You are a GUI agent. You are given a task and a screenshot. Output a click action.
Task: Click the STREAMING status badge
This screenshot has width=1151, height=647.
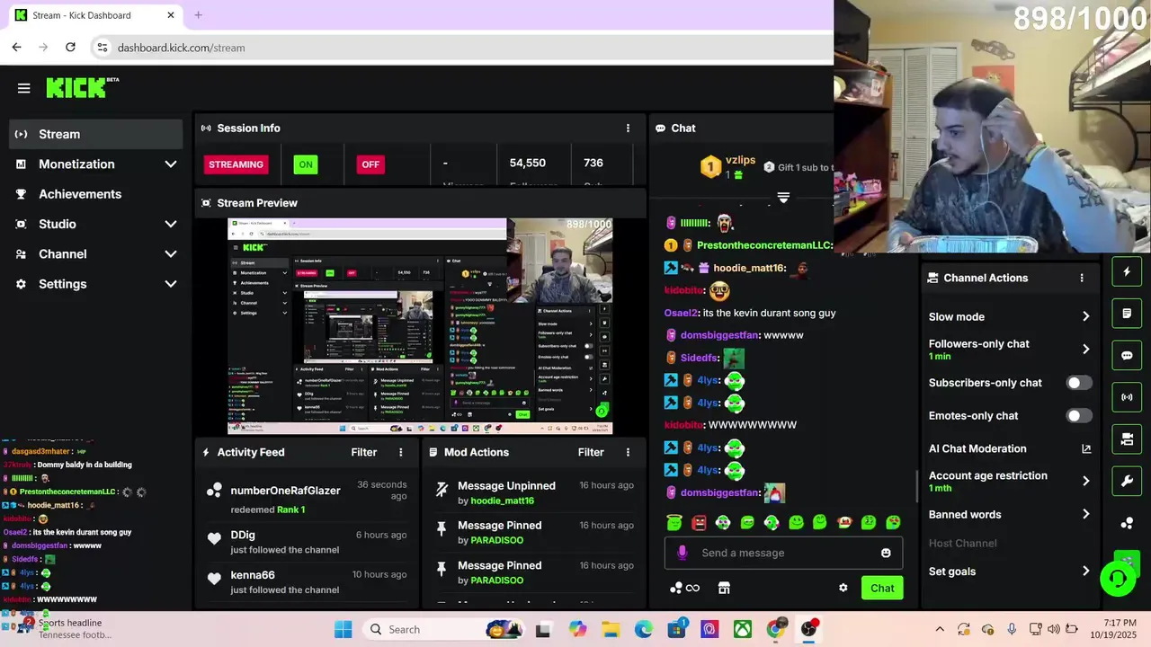(236, 164)
